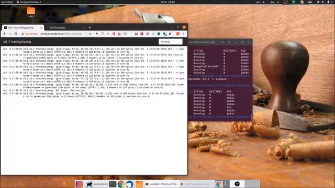The height and width of the screenshot is (188, 335).
Task: Launch Thunderbird from the bottom panel
Action: (129, 184)
